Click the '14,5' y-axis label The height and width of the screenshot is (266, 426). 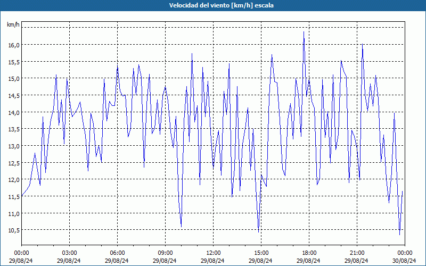click(14, 96)
